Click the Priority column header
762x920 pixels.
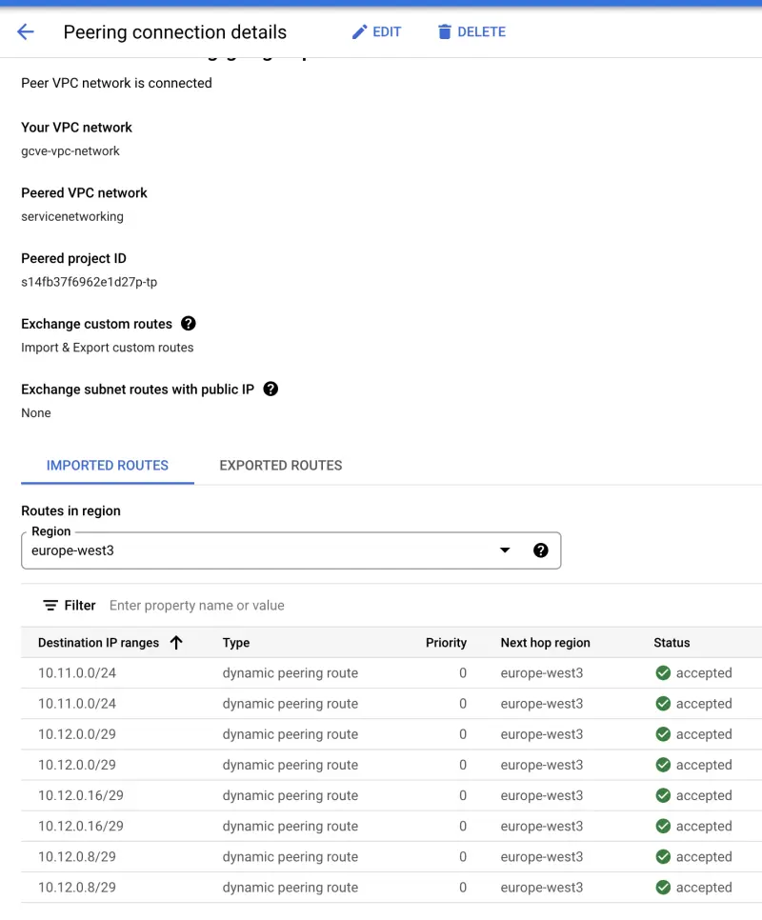tap(446, 642)
